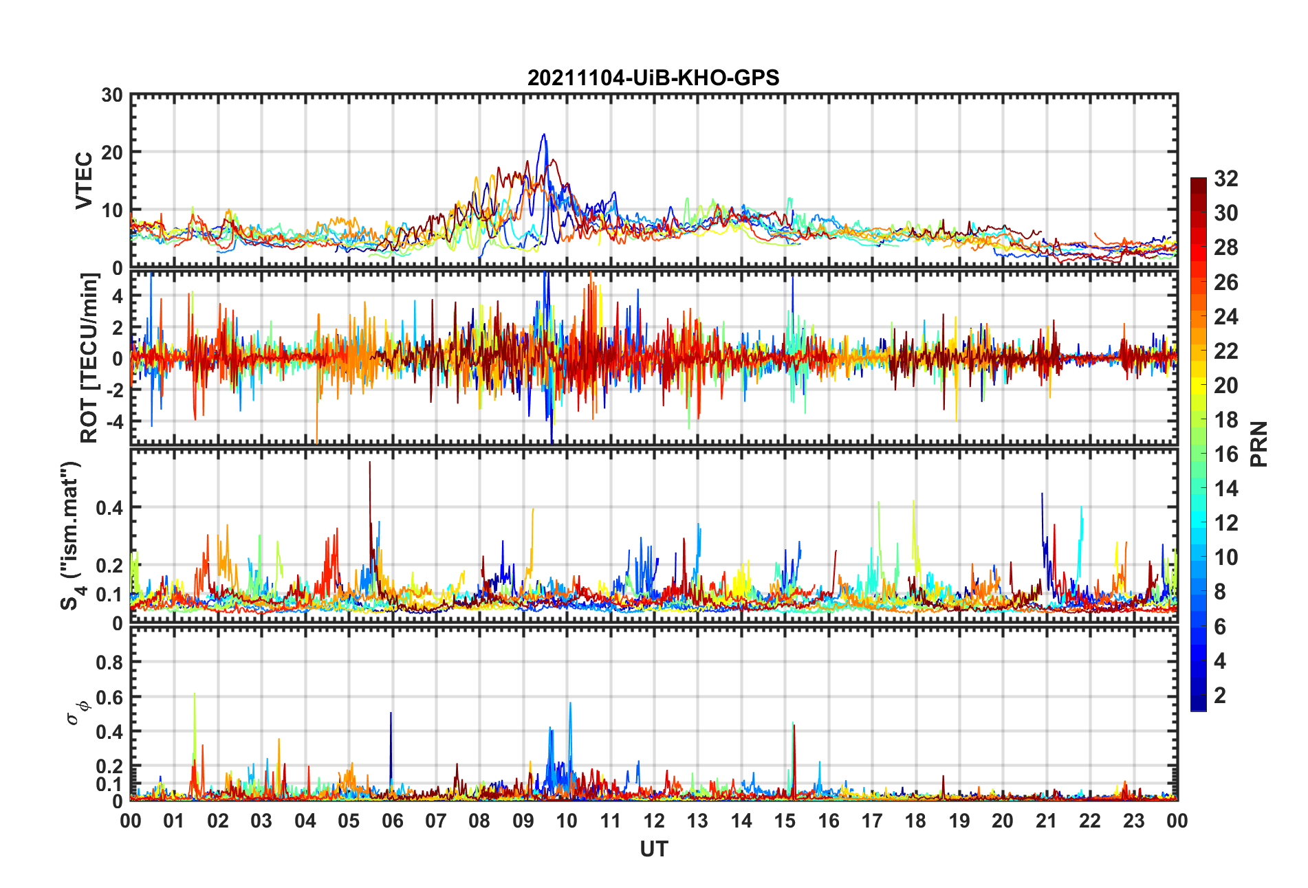1308x888 pixels.
Task: Click the VTEC axis label
Action: (84, 181)
